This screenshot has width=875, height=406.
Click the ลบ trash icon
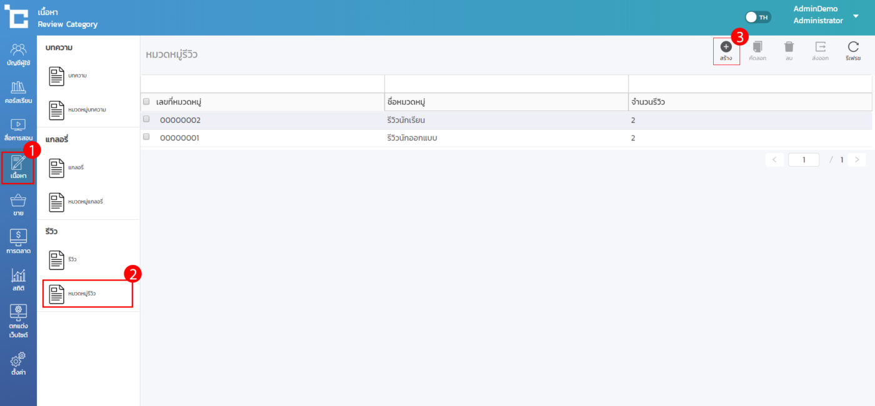coord(789,47)
